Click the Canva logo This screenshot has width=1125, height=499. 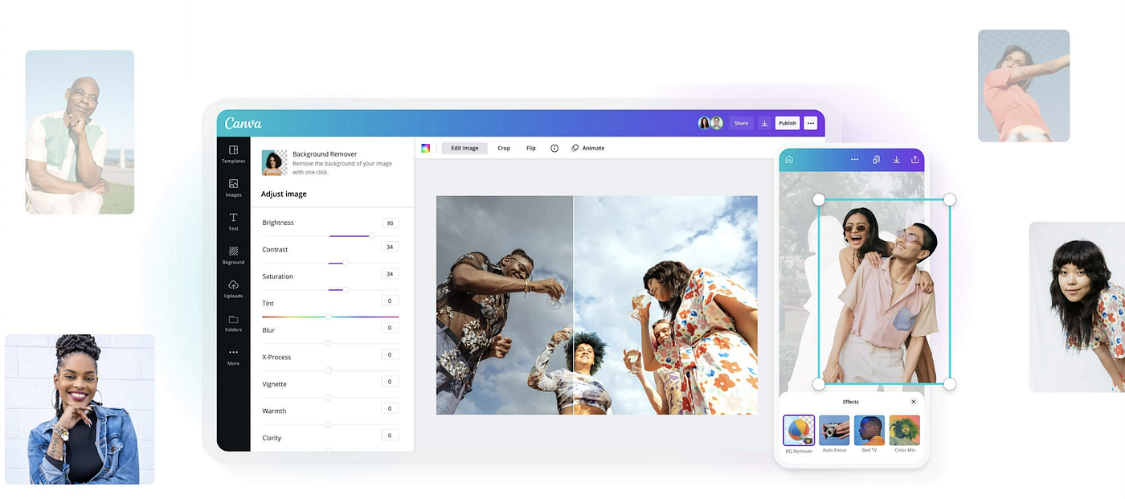[243, 123]
